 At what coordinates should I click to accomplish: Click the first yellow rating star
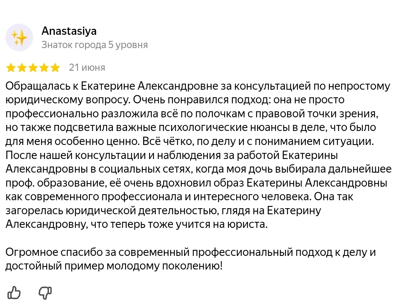click(11, 68)
